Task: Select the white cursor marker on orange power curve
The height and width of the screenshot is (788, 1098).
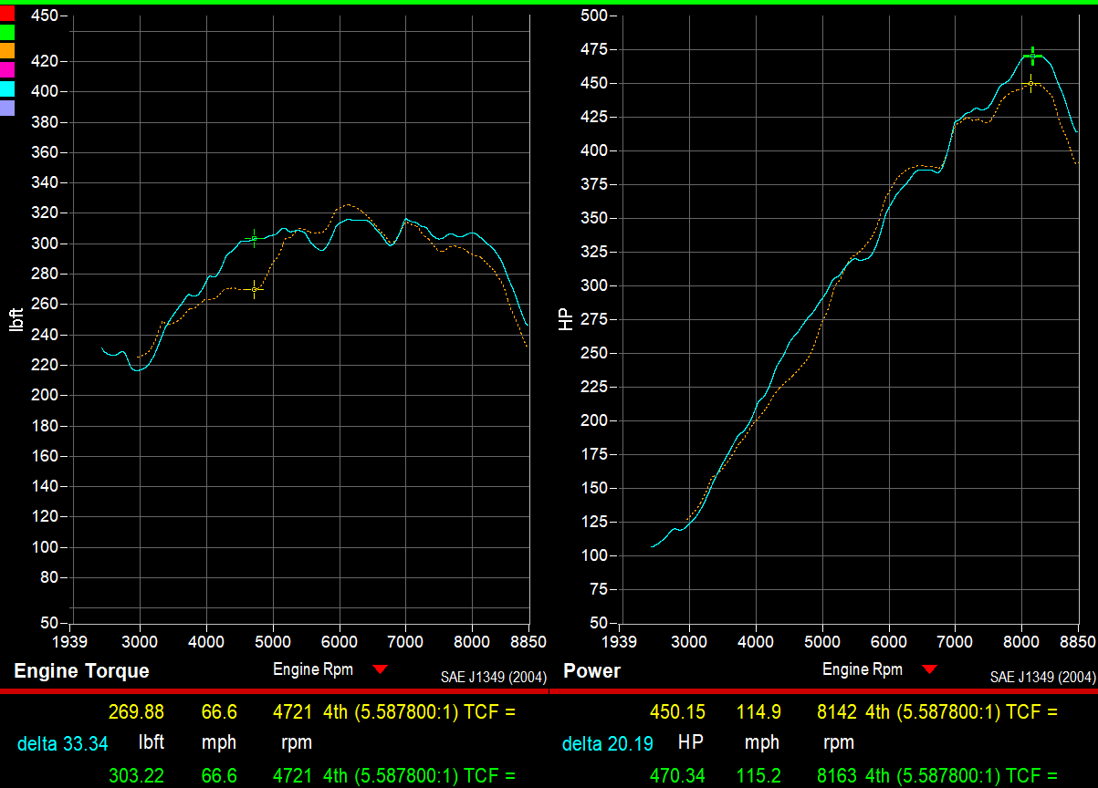Action: (x=1030, y=84)
